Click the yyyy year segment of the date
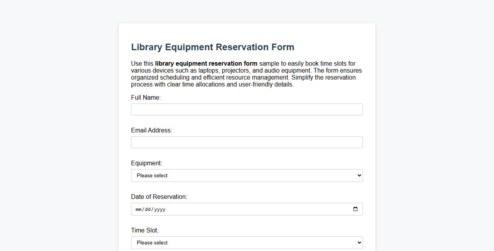Image resolution: width=494 pixels, height=251 pixels. pyautogui.click(x=159, y=209)
